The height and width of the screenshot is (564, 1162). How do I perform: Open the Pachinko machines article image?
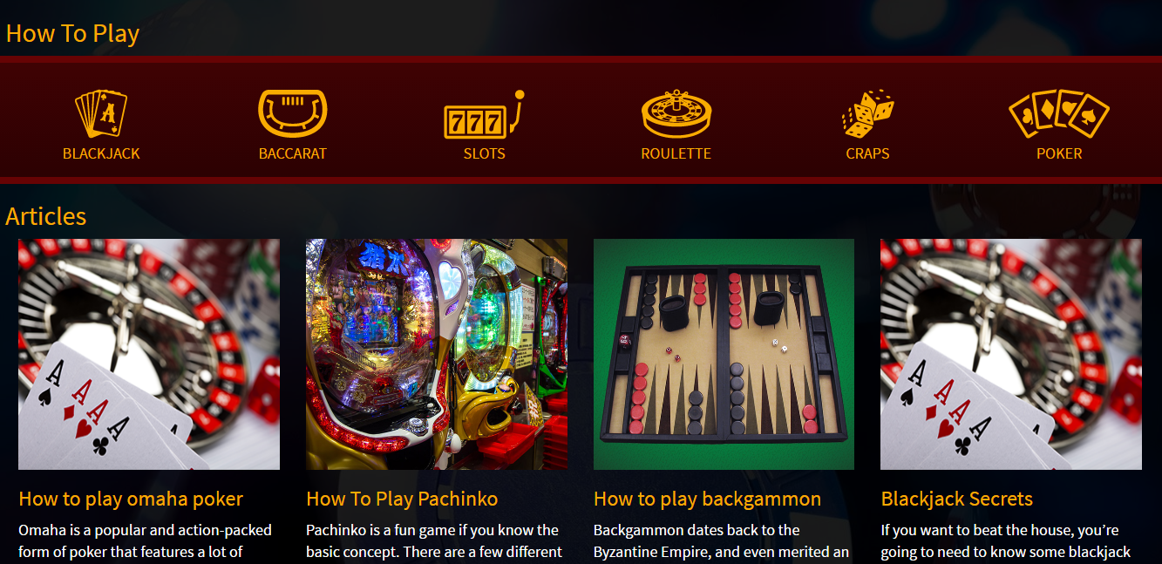(437, 354)
